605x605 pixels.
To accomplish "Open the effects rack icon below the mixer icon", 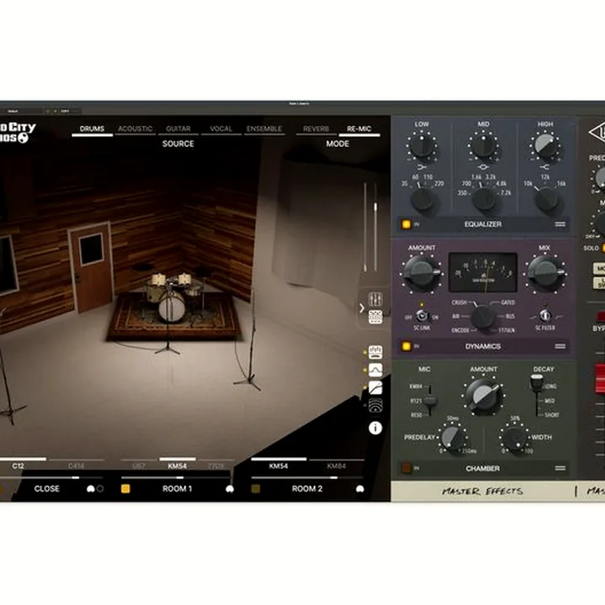I will click(x=375, y=317).
